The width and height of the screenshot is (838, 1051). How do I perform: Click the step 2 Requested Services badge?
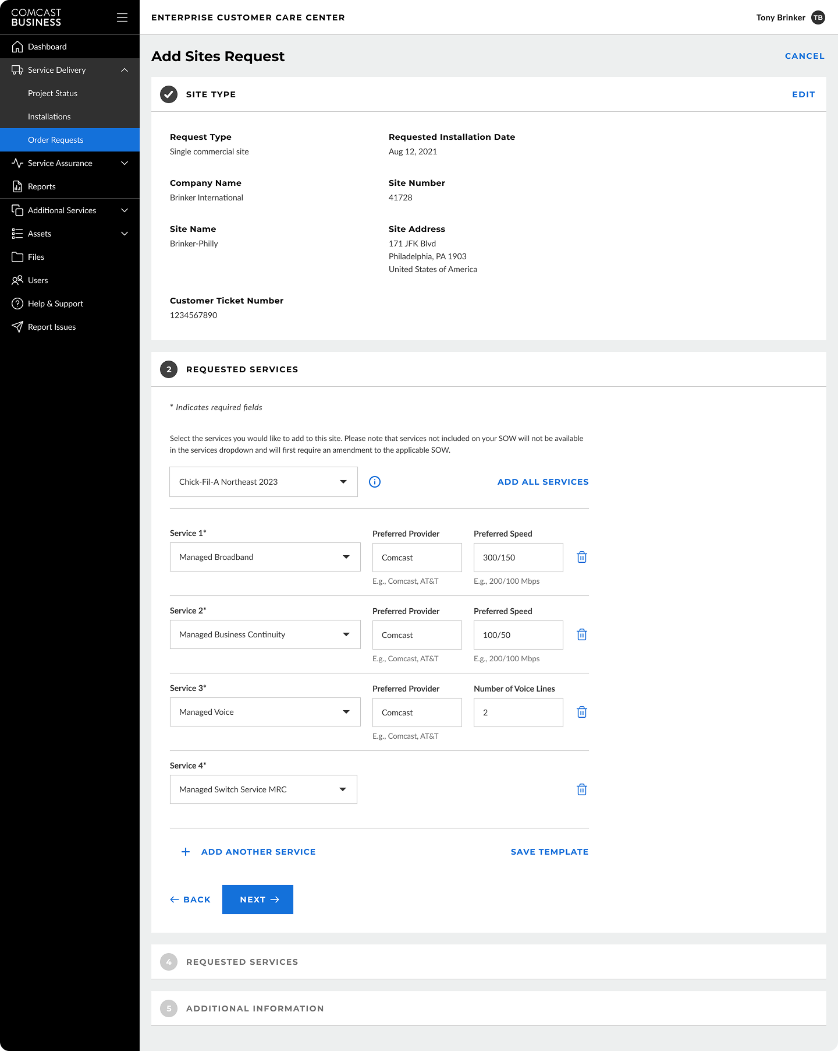pyautogui.click(x=169, y=369)
